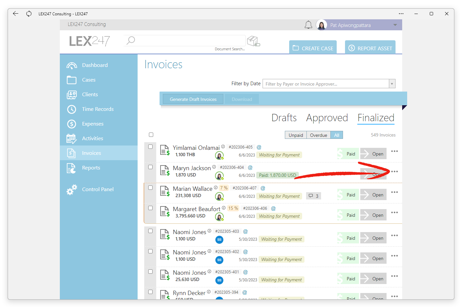
Task: Open Cases in the sidebar
Action: coord(99,80)
